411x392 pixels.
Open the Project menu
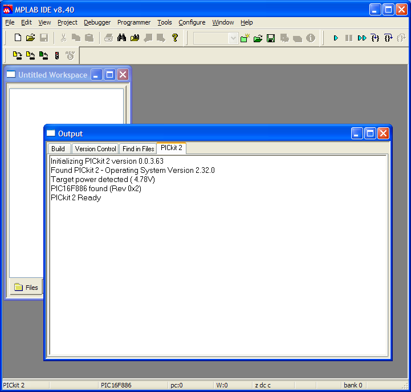[67, 23]
